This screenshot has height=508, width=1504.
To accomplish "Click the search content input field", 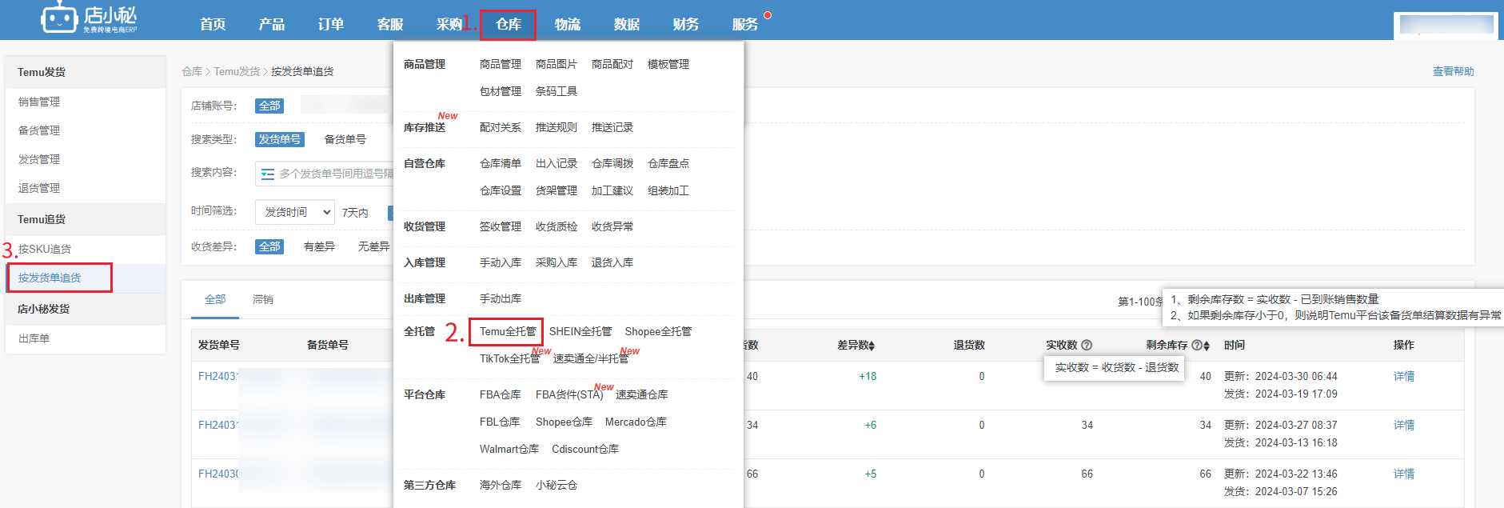I will coord(324,174).
